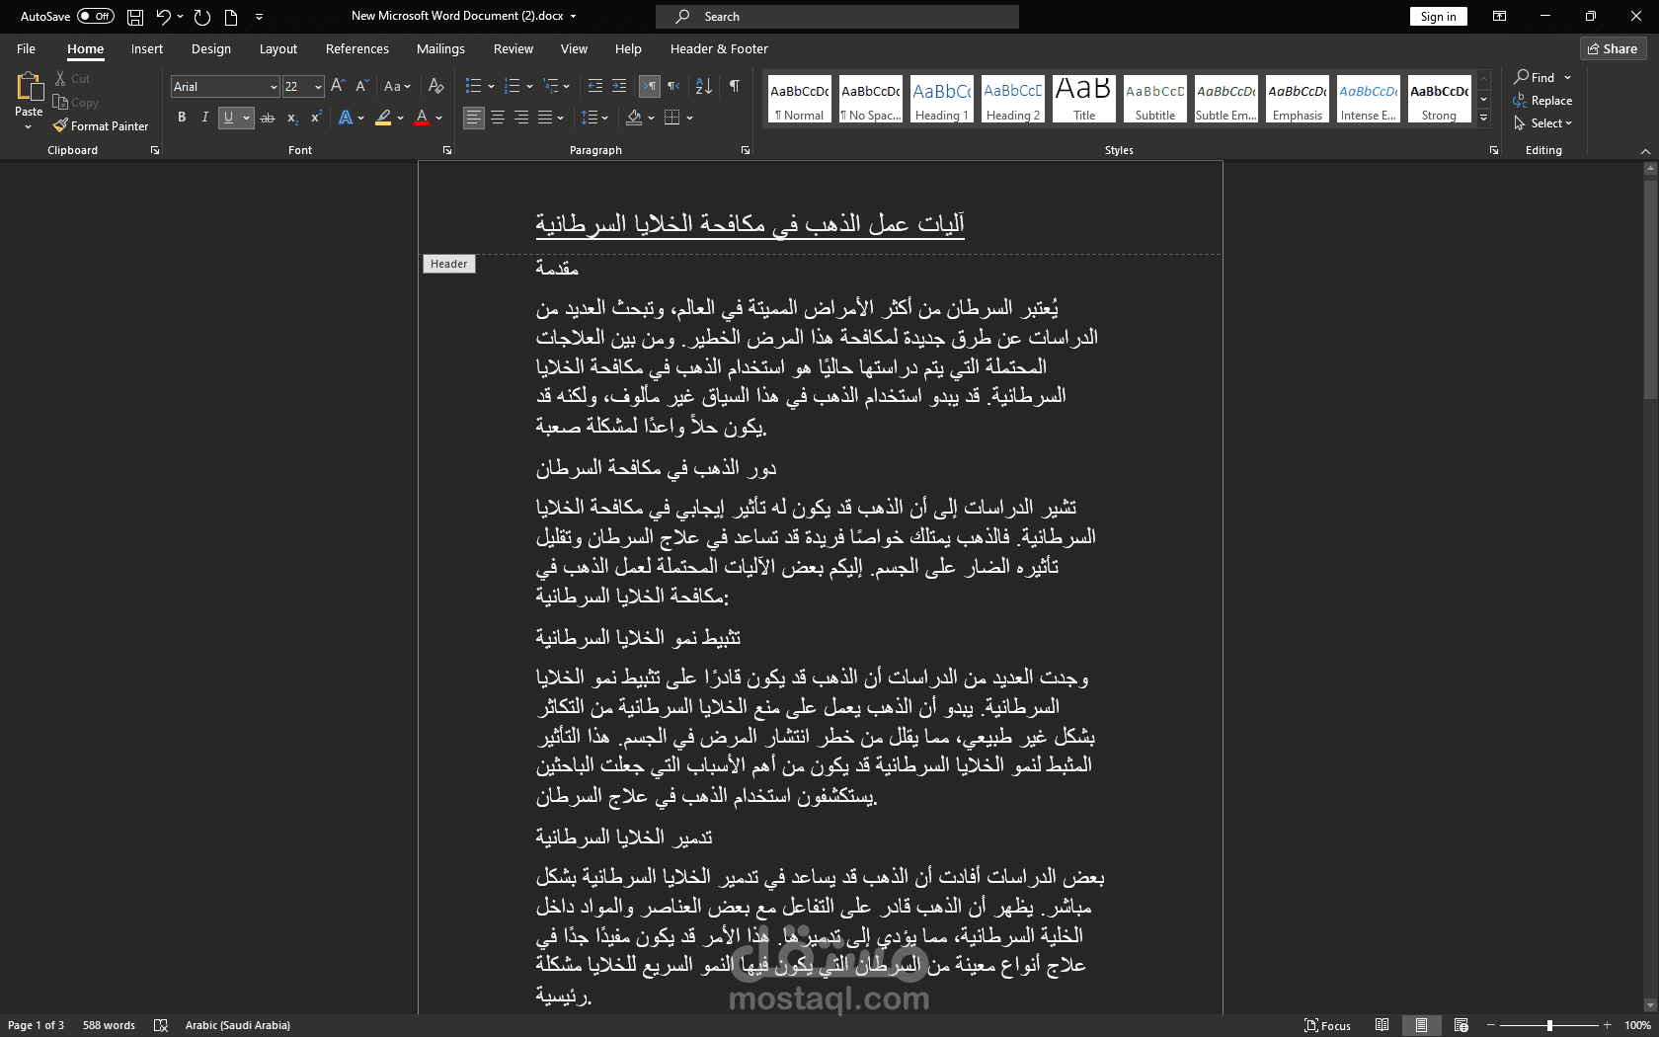Click the zoom slider handle
The height and width of the screenshot is (1037, 1659).
pyautogui.click(x=1549, y=1025)
